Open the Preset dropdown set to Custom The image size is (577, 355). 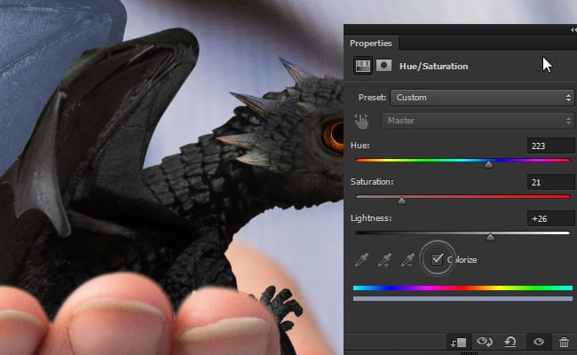pos(482,98)
